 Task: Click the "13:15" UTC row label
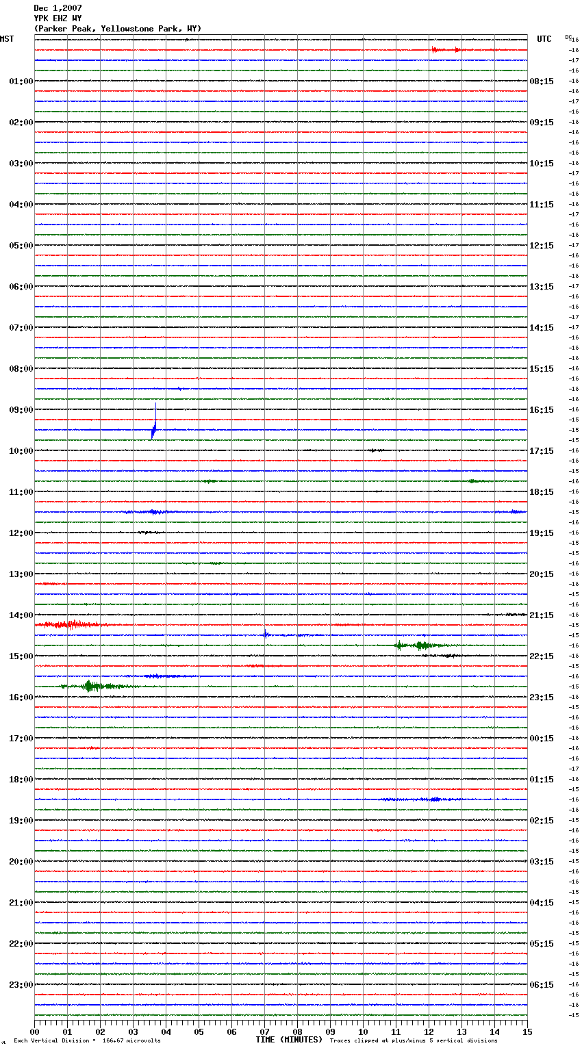pyautogui.click(x=542, y=287)
